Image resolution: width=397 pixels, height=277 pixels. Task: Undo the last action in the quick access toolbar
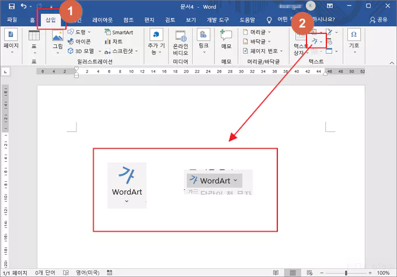coord(23,6)
